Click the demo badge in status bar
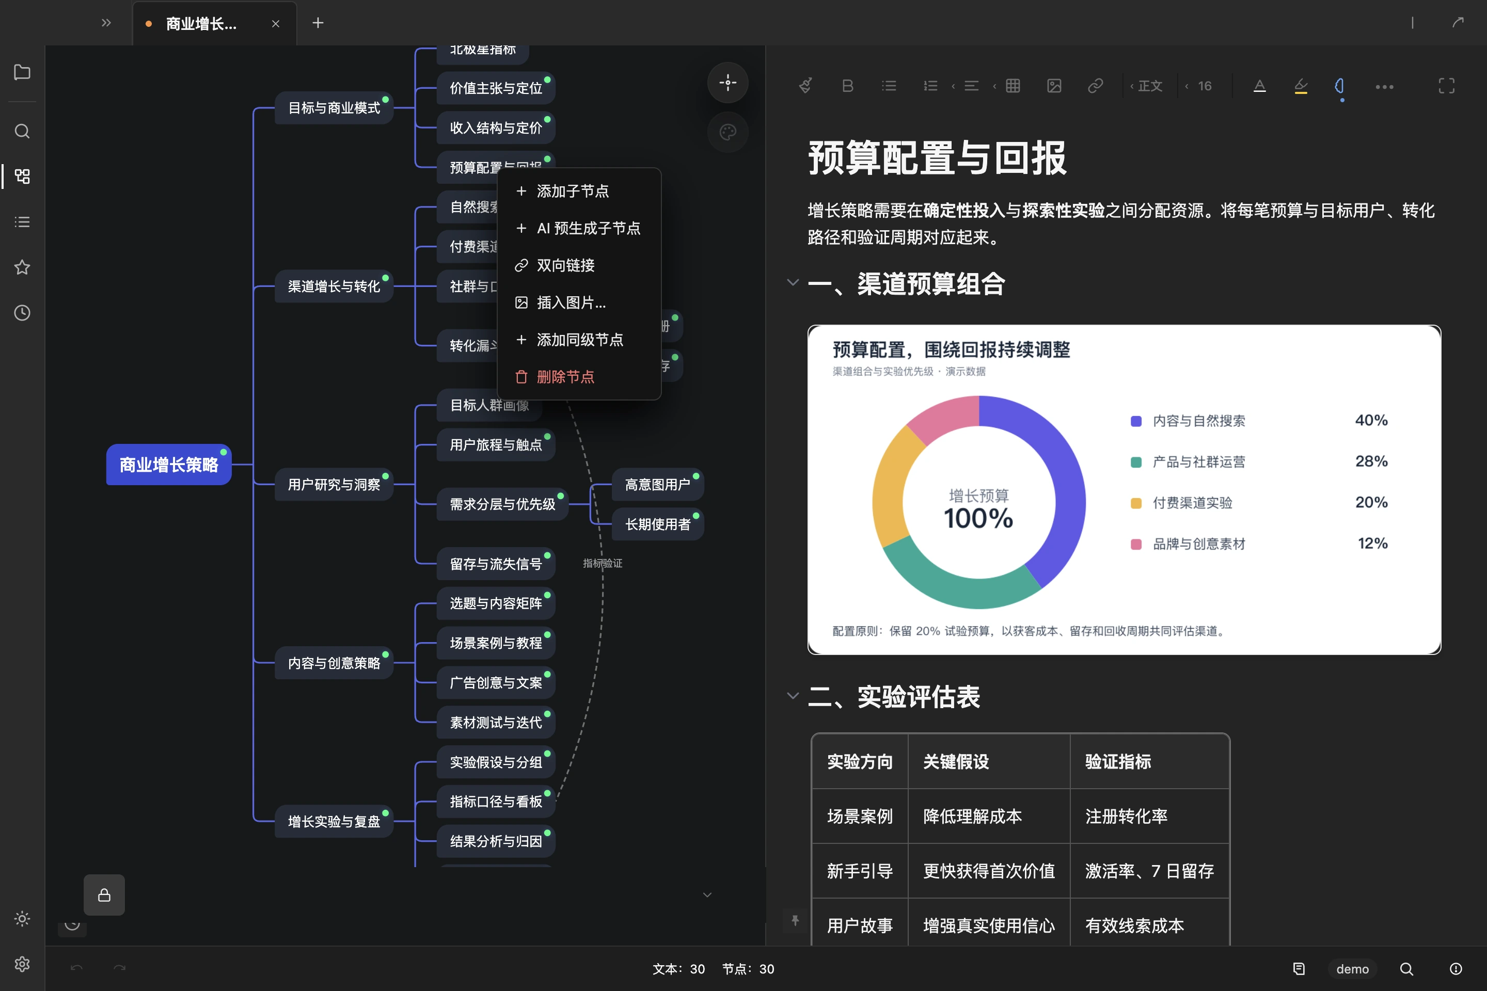The height and width of the screenshot is (991, 1487). [x=1352, y=969]
